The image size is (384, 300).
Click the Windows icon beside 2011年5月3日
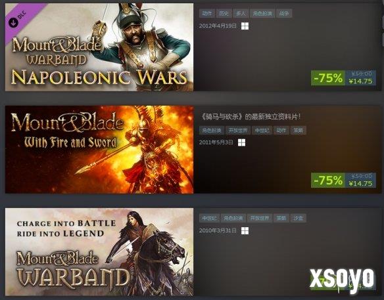(x=241, y=142)
